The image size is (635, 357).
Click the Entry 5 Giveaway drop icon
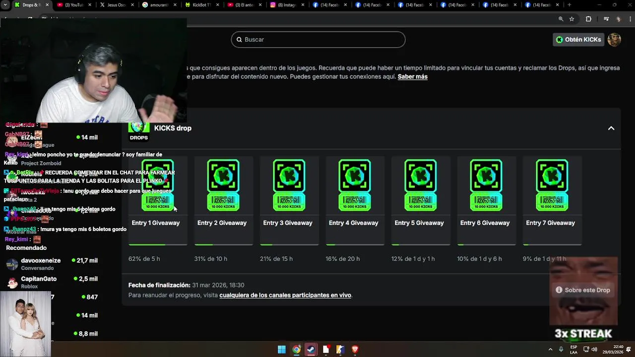pos(421,185)
